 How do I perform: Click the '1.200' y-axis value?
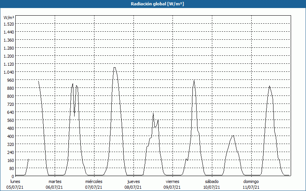coord(9,56)
